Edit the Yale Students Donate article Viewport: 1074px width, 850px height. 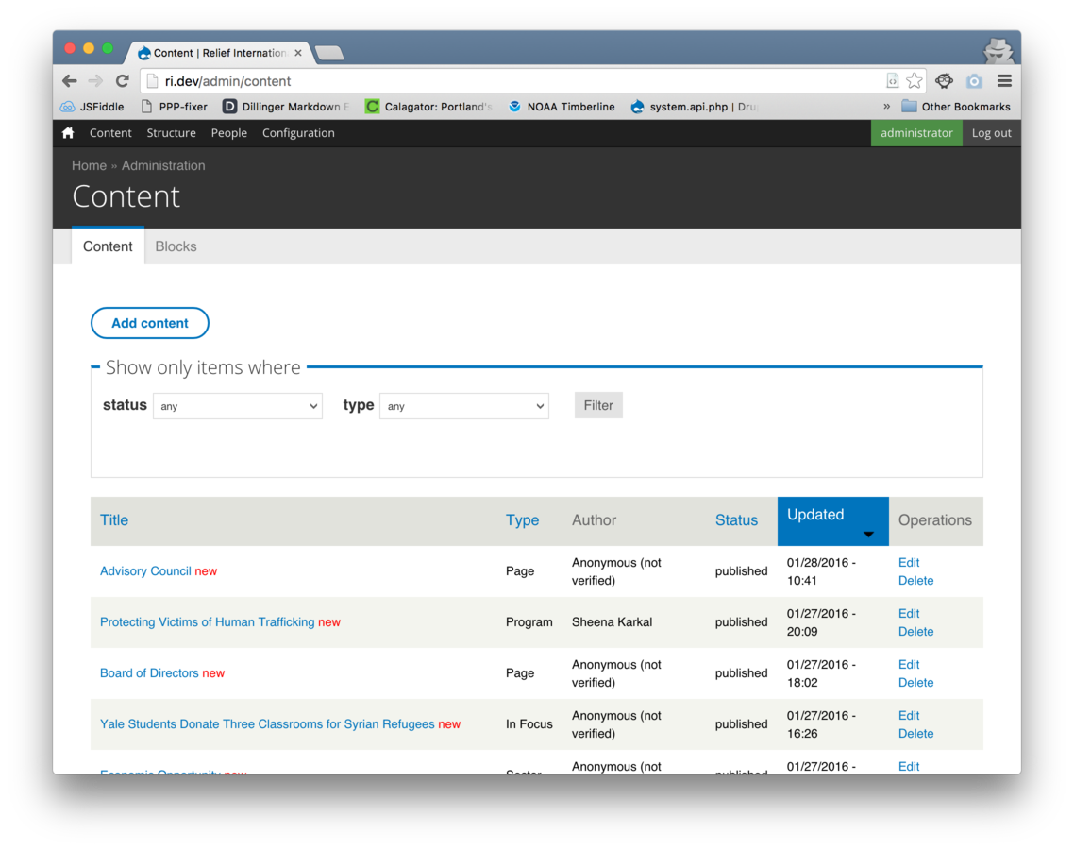point(908,715)
